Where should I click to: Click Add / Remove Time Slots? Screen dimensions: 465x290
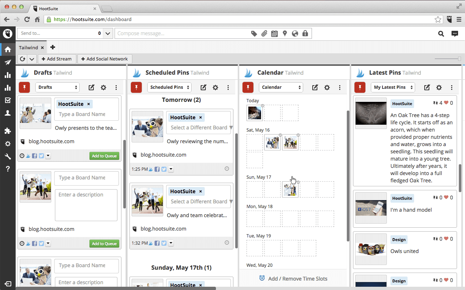tap(293, 278)
